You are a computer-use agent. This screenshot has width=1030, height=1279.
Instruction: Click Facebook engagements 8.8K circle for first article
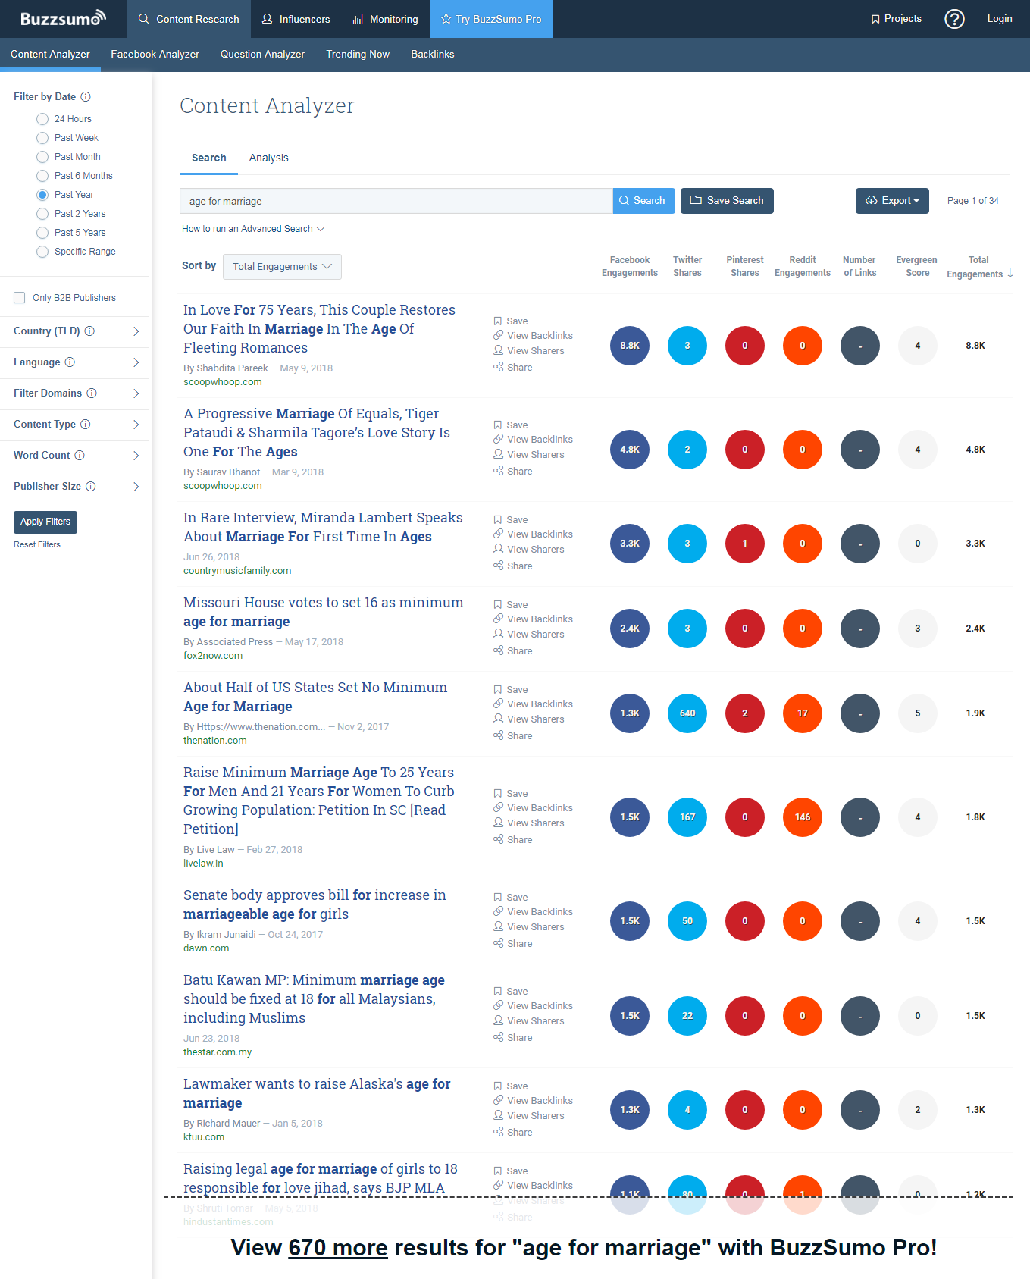tap(630, 346)
